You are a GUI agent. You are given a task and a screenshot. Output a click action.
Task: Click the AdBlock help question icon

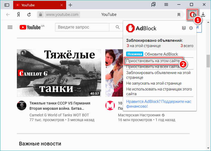click(184, 28)
